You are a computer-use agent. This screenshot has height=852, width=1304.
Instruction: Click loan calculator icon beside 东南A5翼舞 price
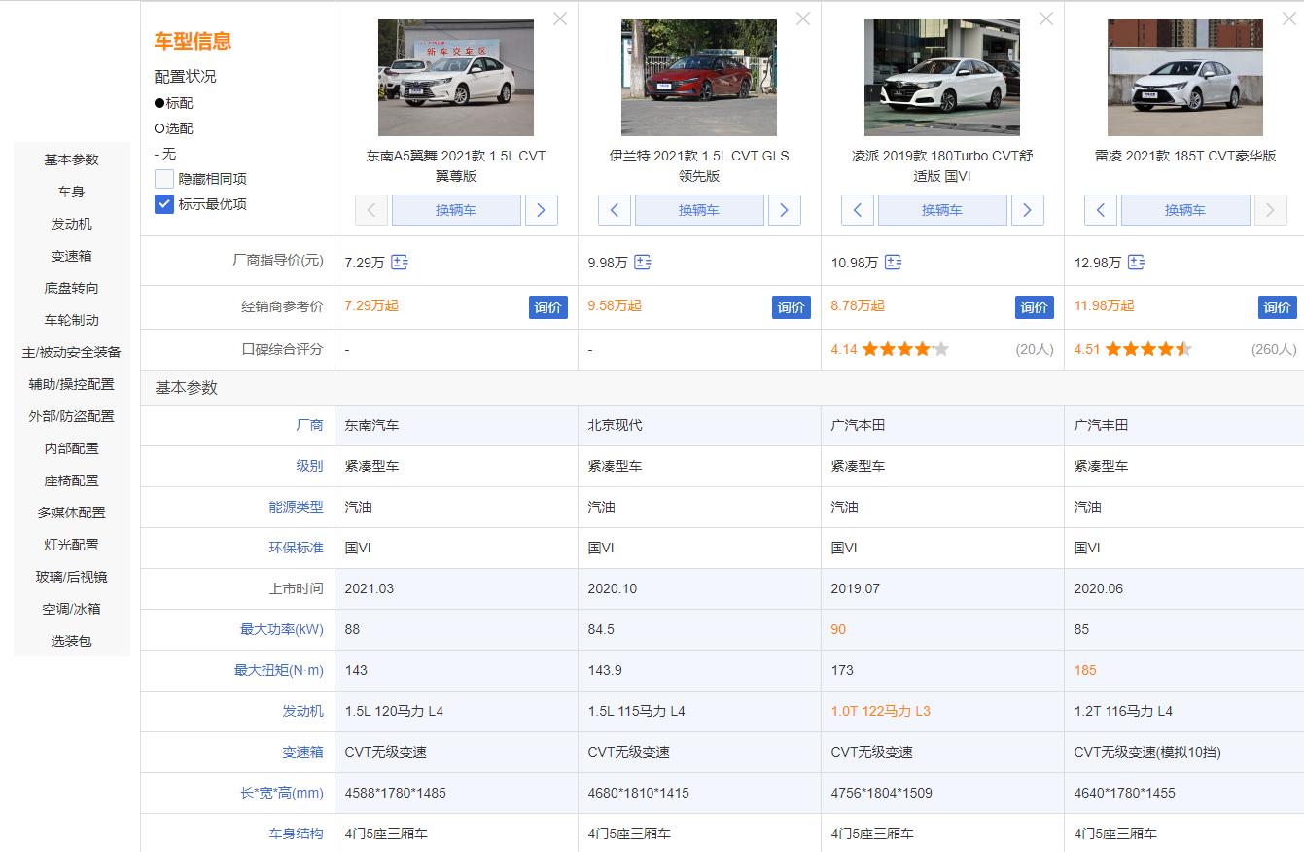pos(399,262)
